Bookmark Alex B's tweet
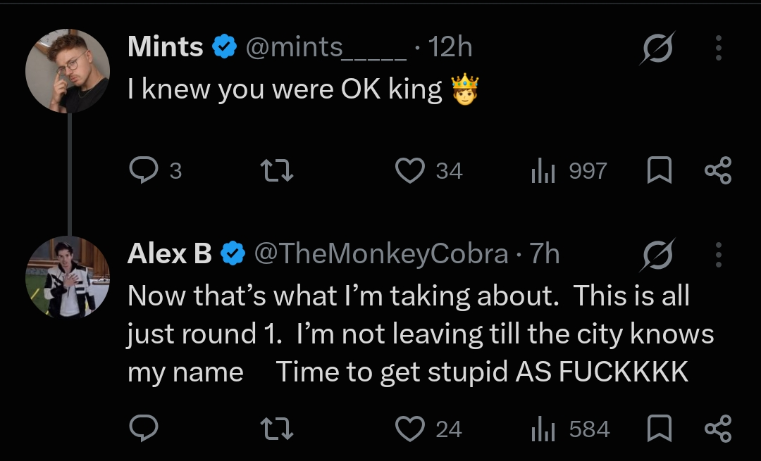This screenshot has width=761, height=461. (660, 429)
